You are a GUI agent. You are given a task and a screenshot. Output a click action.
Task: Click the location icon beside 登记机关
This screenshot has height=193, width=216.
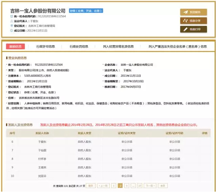pyautogui.click(x=12, y=26)
